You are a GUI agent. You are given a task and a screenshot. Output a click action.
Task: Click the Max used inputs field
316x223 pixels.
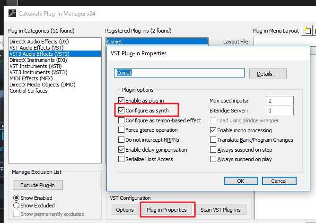click(x=280, y=101)
